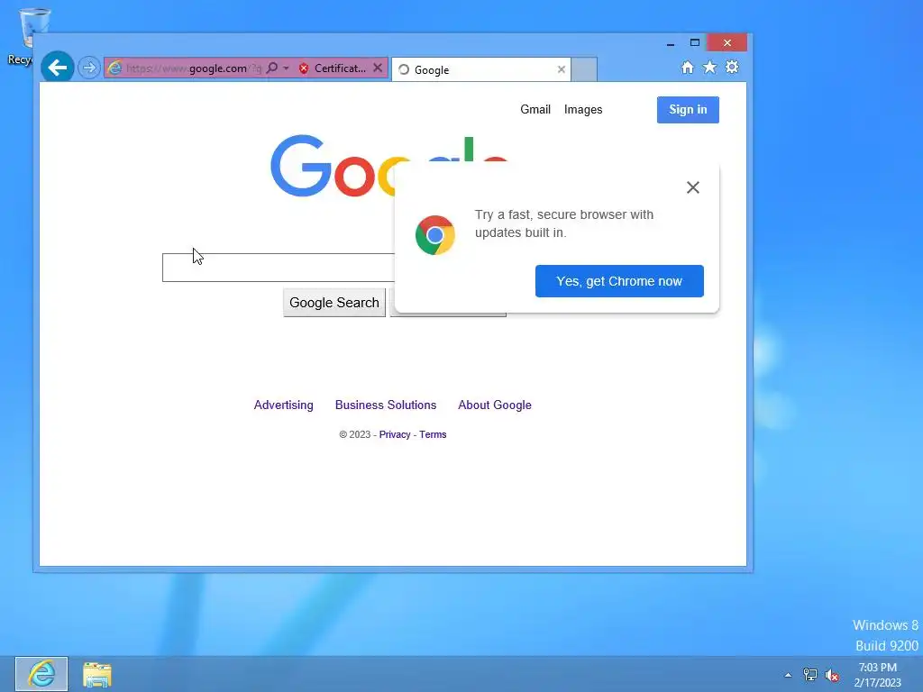Viewport: 923px width, 692px height.
Task: Open File Explorer from the taskbar
Action: tap(97, 674)
